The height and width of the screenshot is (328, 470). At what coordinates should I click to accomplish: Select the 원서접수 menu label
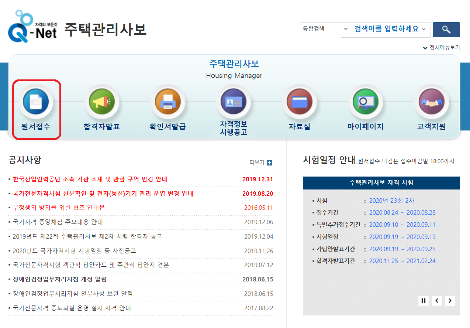36,127
